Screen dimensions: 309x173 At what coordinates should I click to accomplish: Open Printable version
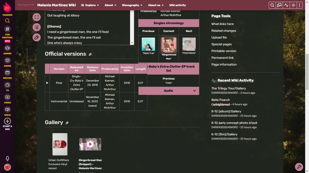(224, 51)
